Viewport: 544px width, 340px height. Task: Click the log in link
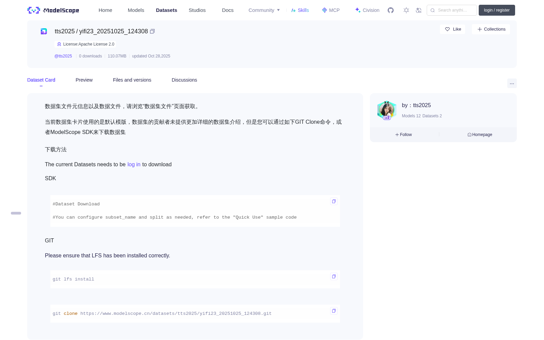(x=134, y=165)
